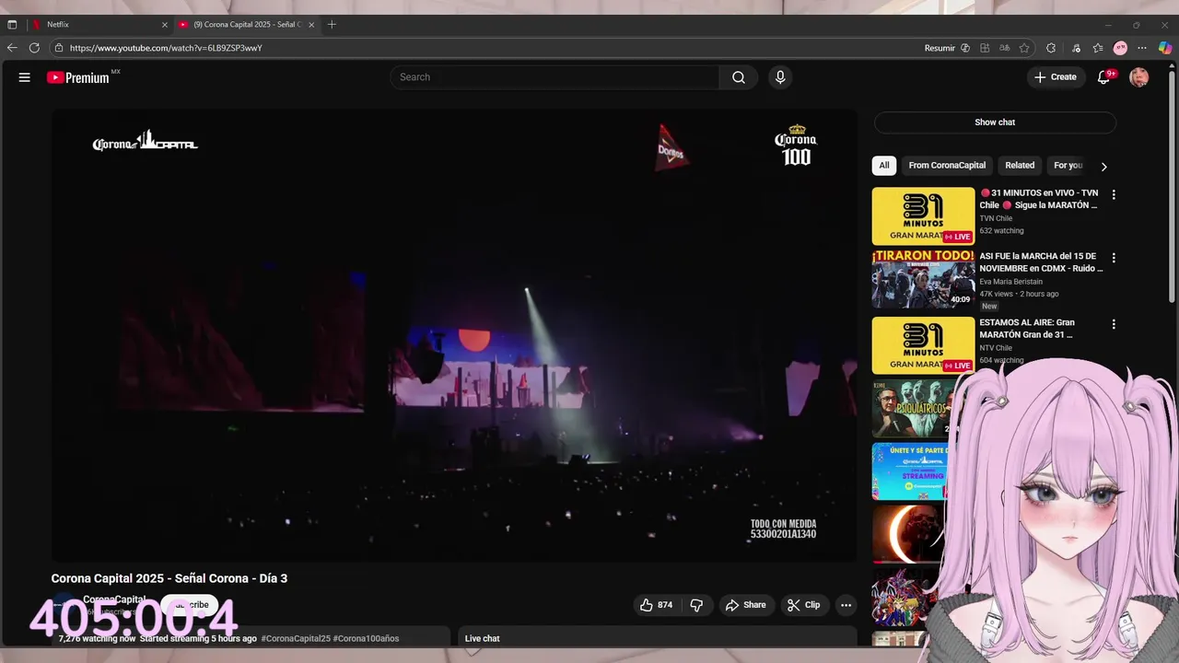Open YouTube notifications bell
Viewport: 1179px width, 663px height.
pos(1104,77)
